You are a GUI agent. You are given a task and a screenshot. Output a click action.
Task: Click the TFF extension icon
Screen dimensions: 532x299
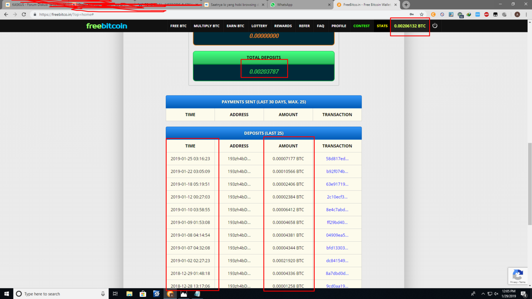[478, 14]
